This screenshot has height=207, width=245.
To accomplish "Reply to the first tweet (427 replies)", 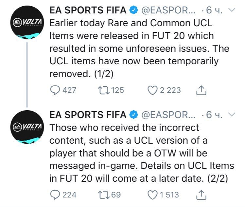I will 55,90.
